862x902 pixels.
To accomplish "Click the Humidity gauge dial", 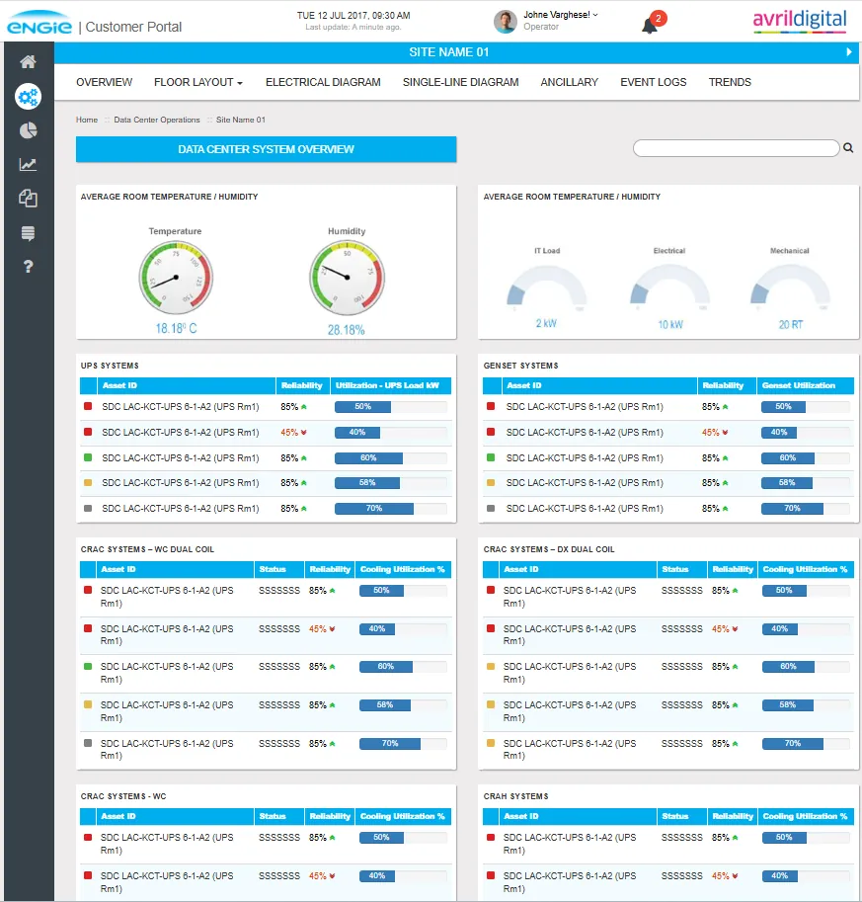I will pyautogui.click(x=347, y=278).
